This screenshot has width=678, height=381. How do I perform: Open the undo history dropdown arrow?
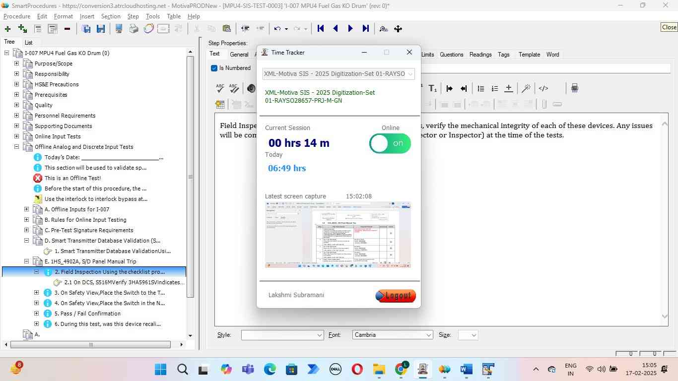pyautogui.click(x=286, y=29)
